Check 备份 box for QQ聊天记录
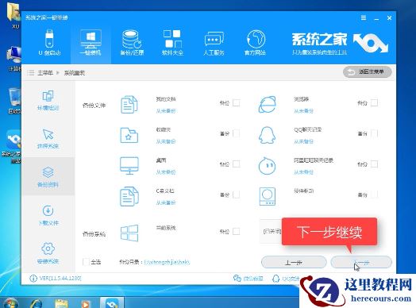This screenshot has height=308, width=416. [374, 133]
